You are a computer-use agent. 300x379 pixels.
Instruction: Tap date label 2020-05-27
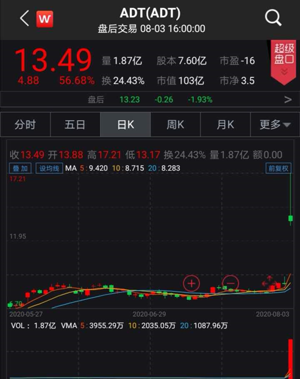coord(26,314)
